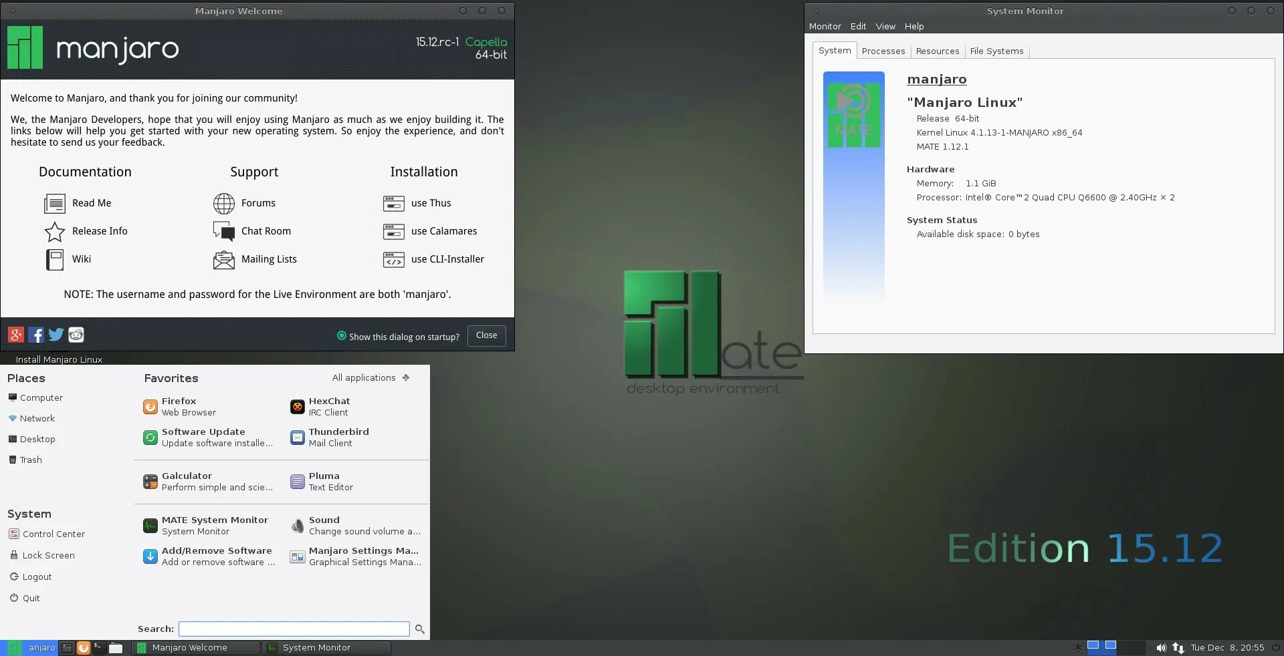The height and width of the screenshot is (656, 1284).
Task: Show All applications in the menu
Action: coord(370,378)
